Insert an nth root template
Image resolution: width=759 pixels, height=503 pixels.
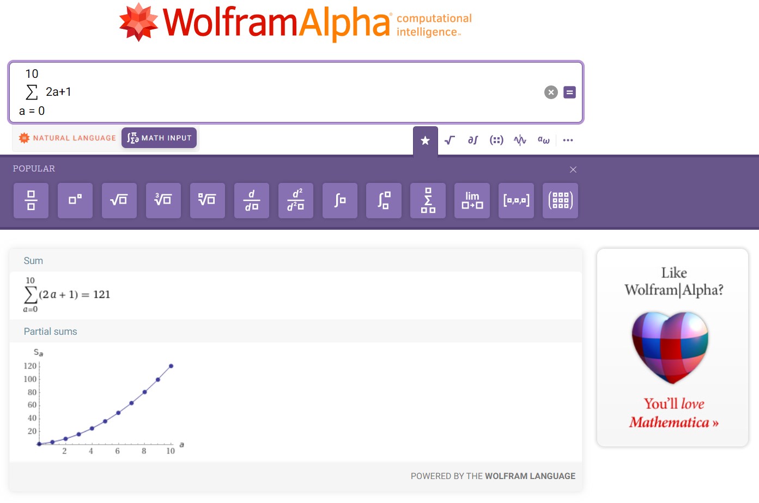tap(208, 200)
